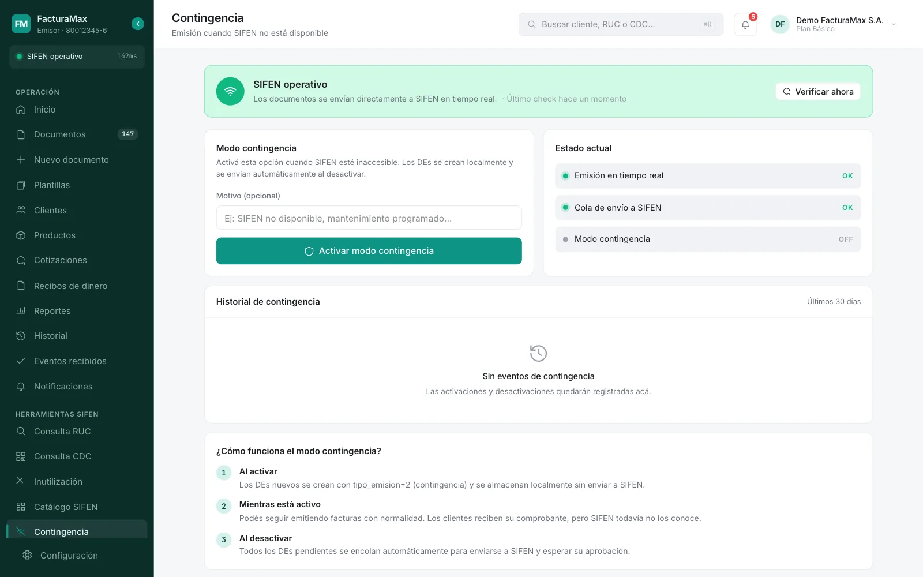The height and width of the screenshot is (577, 923).
Task: Click the FM FacturaMax logo icon
Action: pos(21,24)
